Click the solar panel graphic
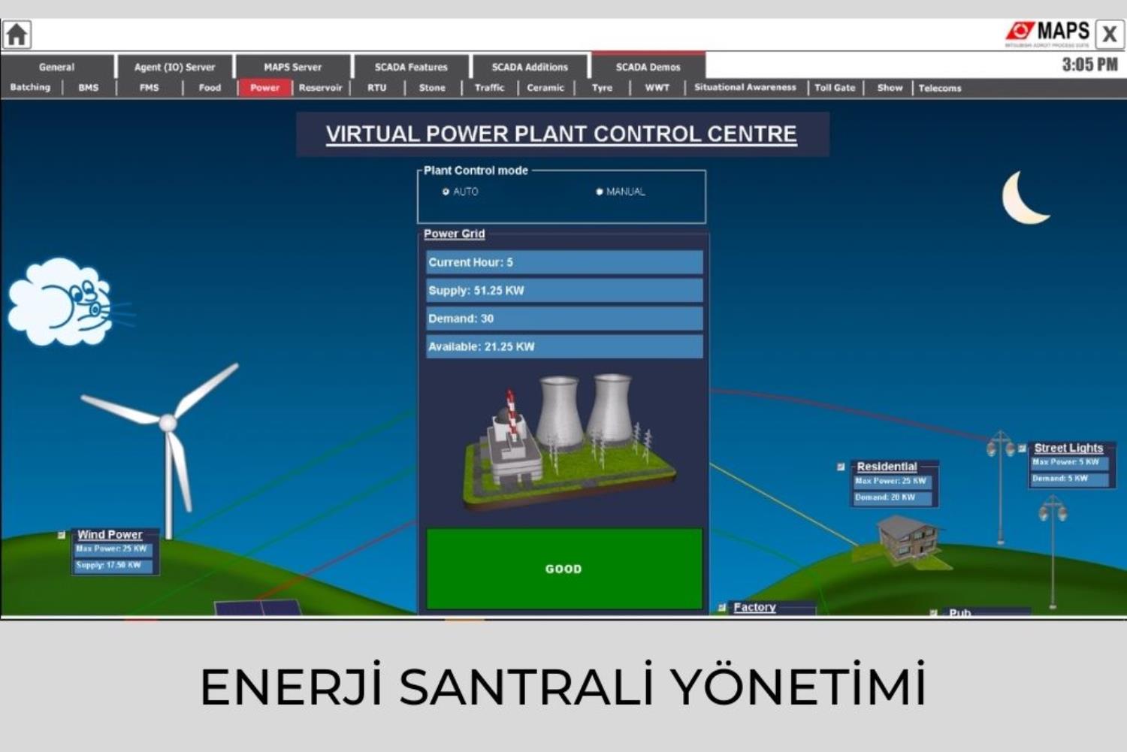1127x752 pixels. (x=258, y=607)
